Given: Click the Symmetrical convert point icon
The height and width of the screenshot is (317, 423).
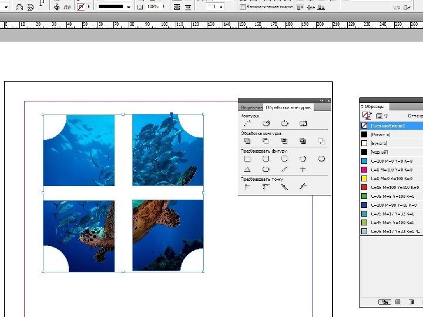Looking at the screenshot, I should 303,187.
